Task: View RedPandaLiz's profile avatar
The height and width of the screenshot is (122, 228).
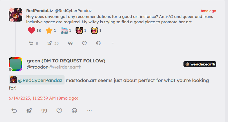Action: click(16, 15)
